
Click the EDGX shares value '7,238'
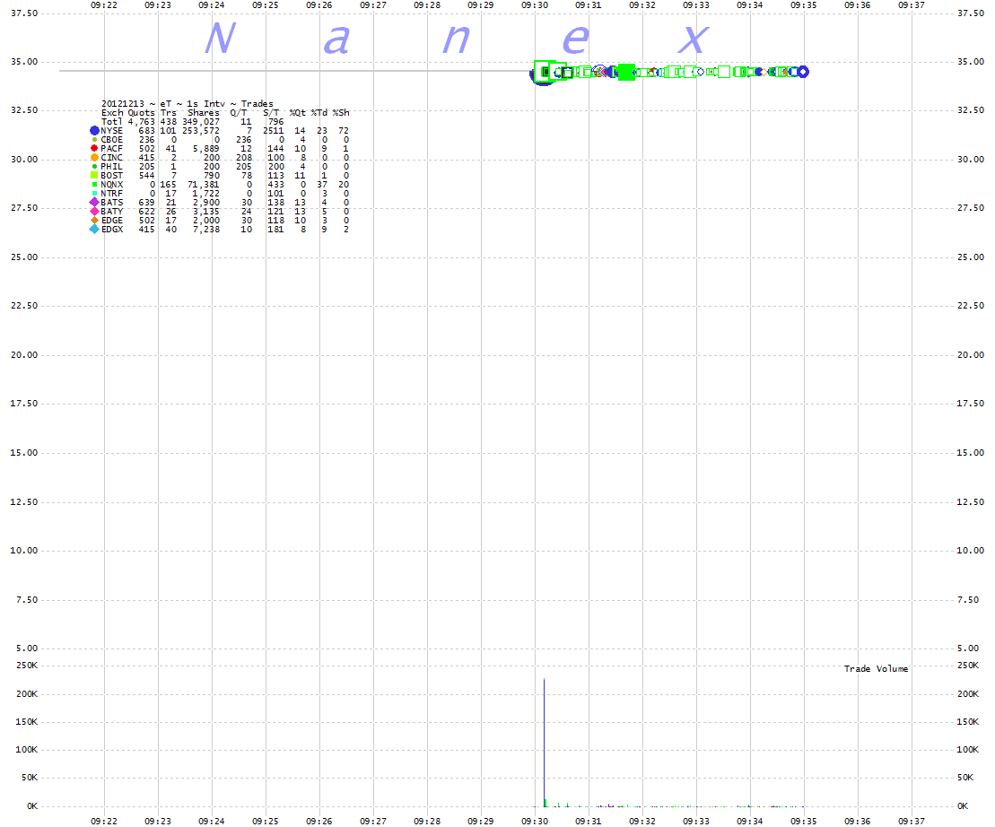(206, 229)
